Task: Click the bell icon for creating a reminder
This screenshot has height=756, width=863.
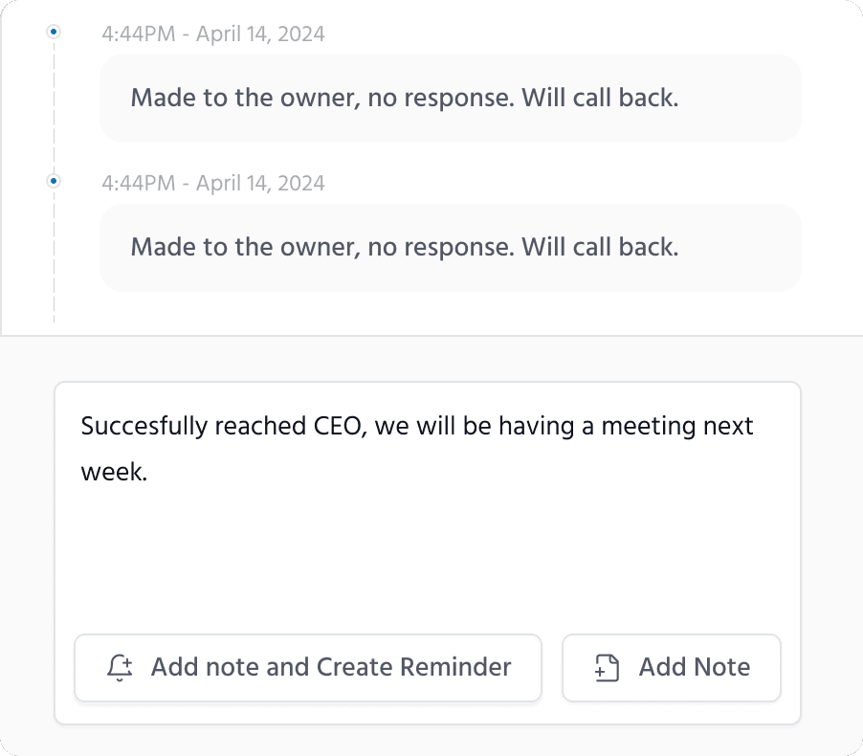Action: (x=120, y=667)
